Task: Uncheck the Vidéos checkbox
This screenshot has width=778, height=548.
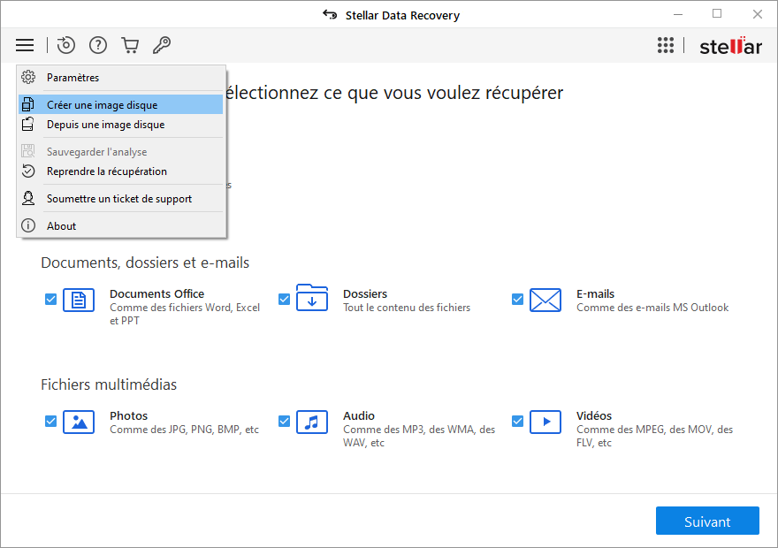Action: click(x=517, y=422)
